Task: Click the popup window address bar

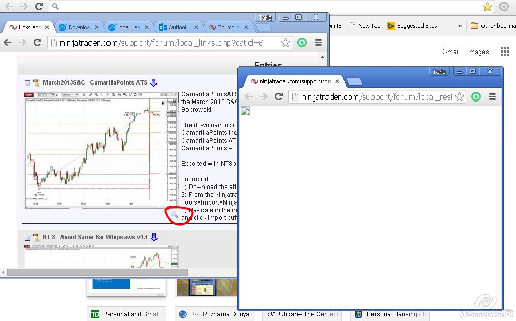Action: coord(377,97)
